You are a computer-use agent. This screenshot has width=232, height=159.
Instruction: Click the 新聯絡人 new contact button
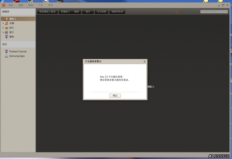[65, 12]
